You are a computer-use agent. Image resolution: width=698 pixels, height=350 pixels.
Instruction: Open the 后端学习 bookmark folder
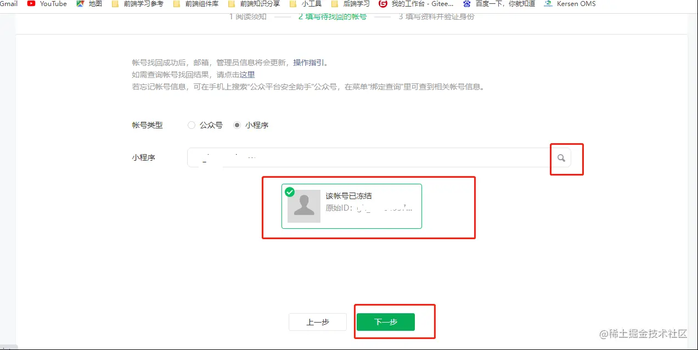point(350,4)
